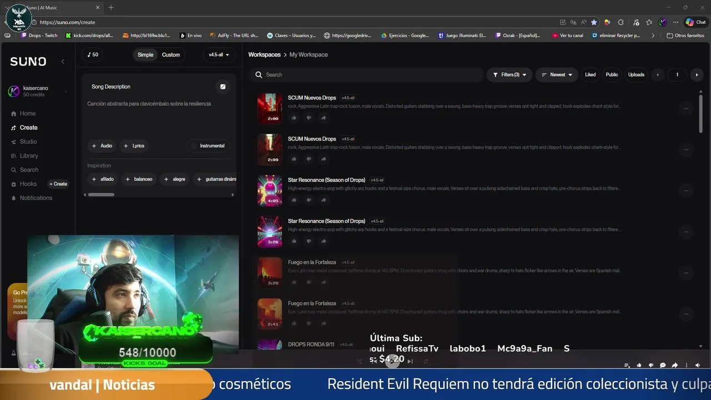Add the 'balanceo' inspiration tag

point(139,179)
